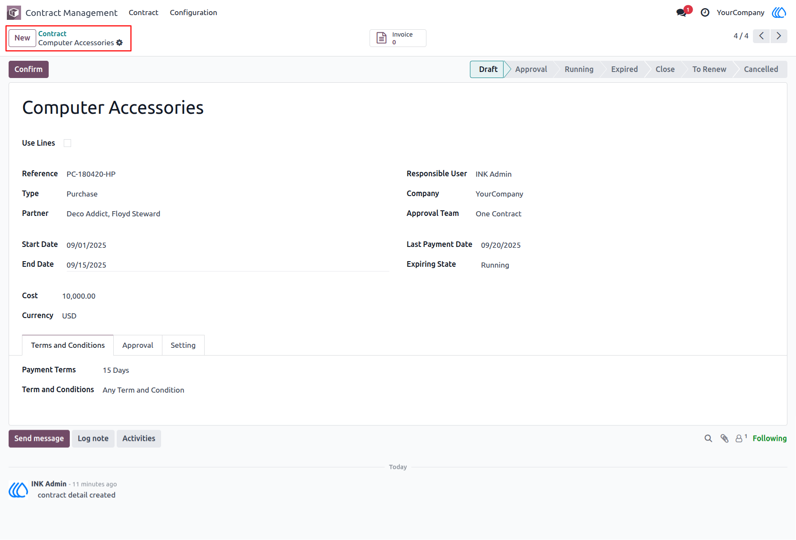The width and height of the screenshot is (796, 540).
Task: Click the Contract breadcrumb link
Action: click(52, 34)
